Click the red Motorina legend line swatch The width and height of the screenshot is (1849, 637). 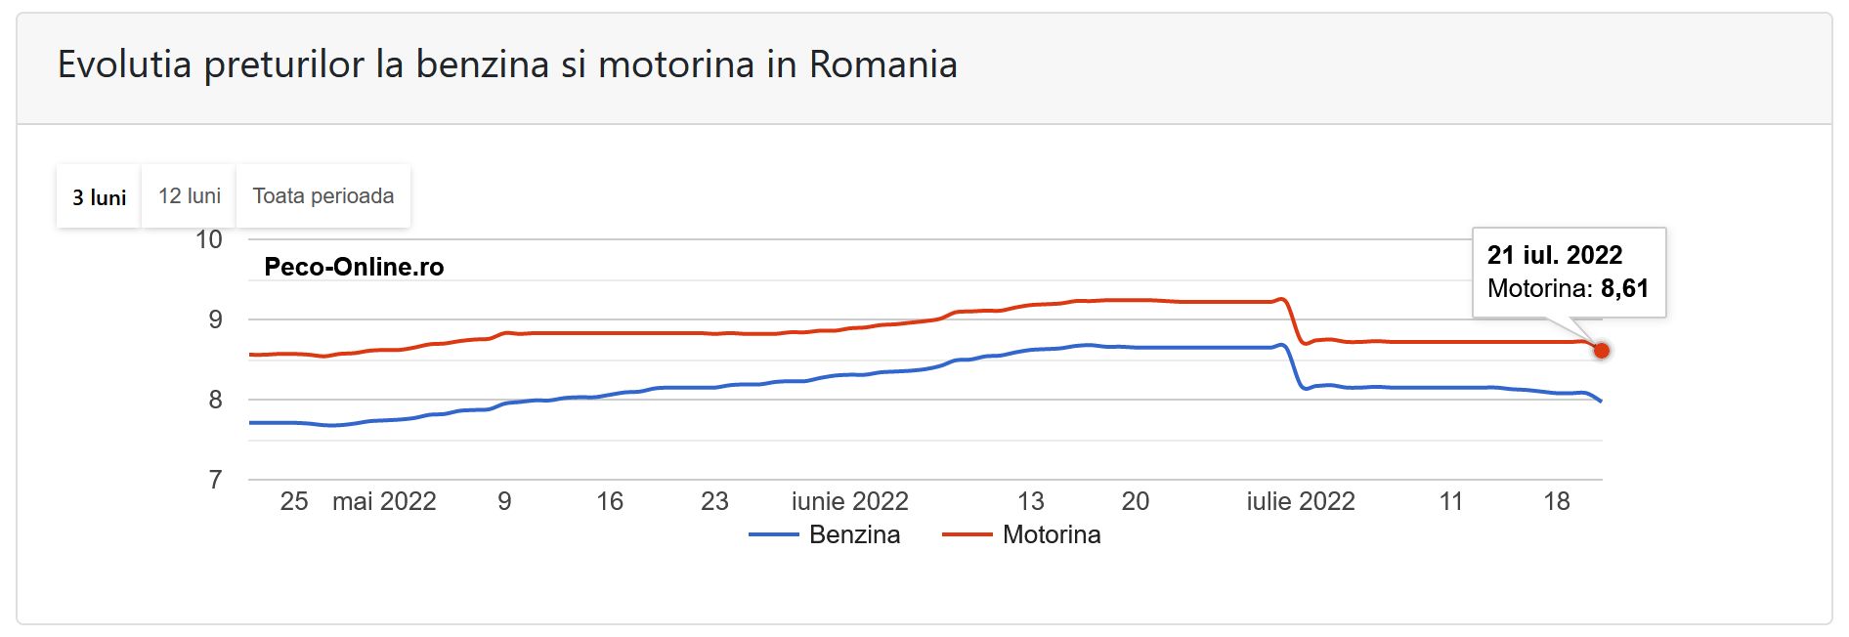tap(967, 534)
